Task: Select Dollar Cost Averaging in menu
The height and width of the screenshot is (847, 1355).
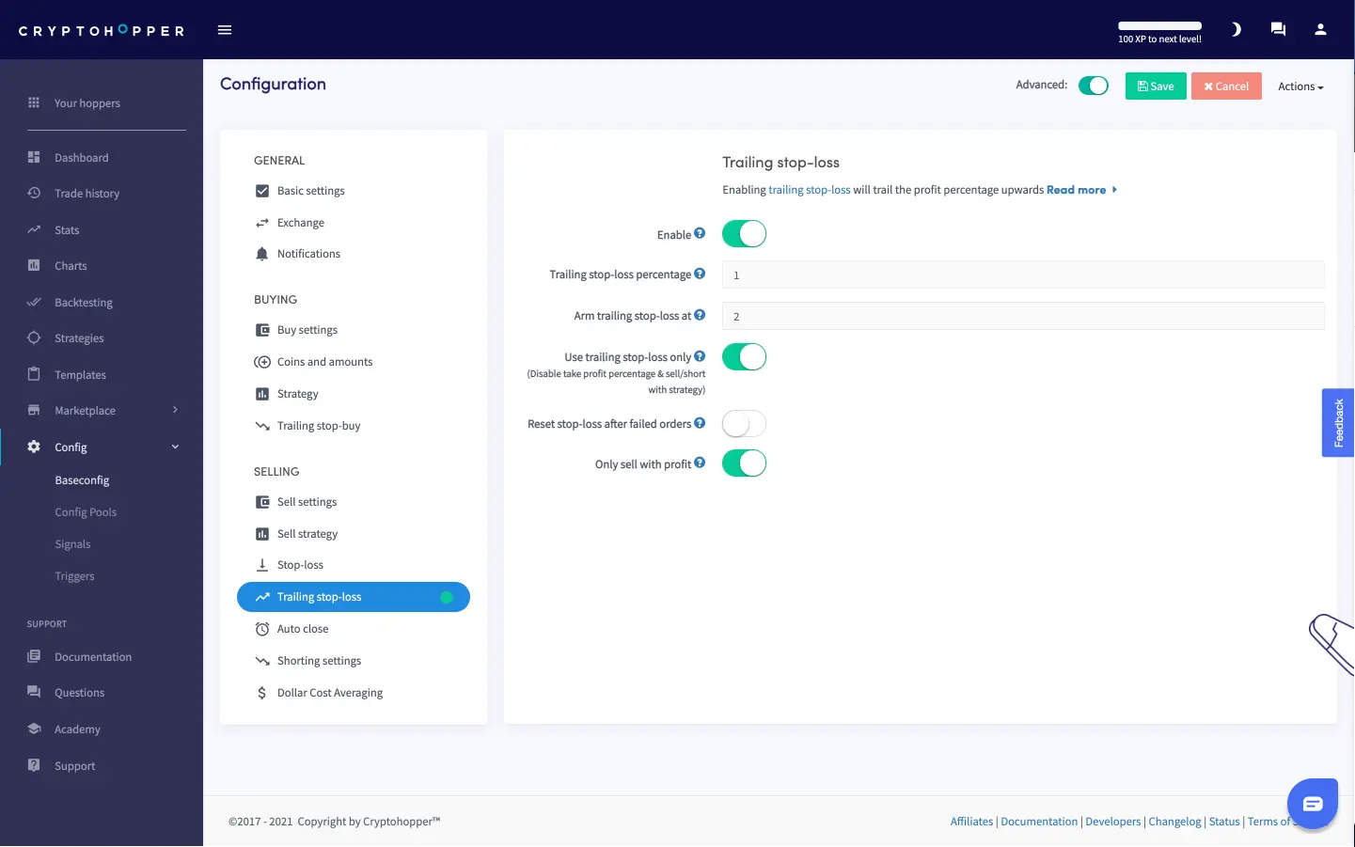Action: (x=329, y=693)
